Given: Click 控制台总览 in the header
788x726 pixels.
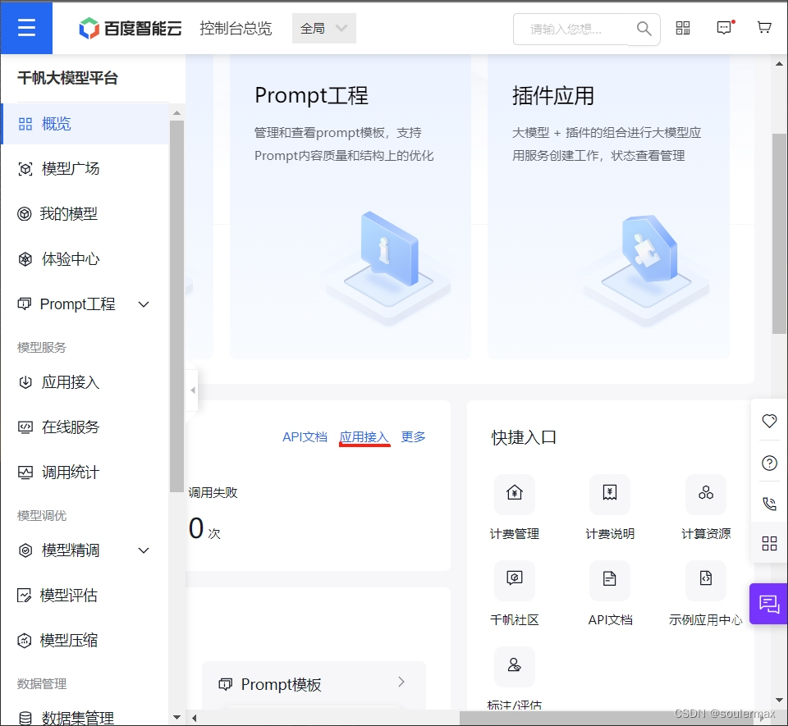Looking at the screenshot, I should point(236,29).
